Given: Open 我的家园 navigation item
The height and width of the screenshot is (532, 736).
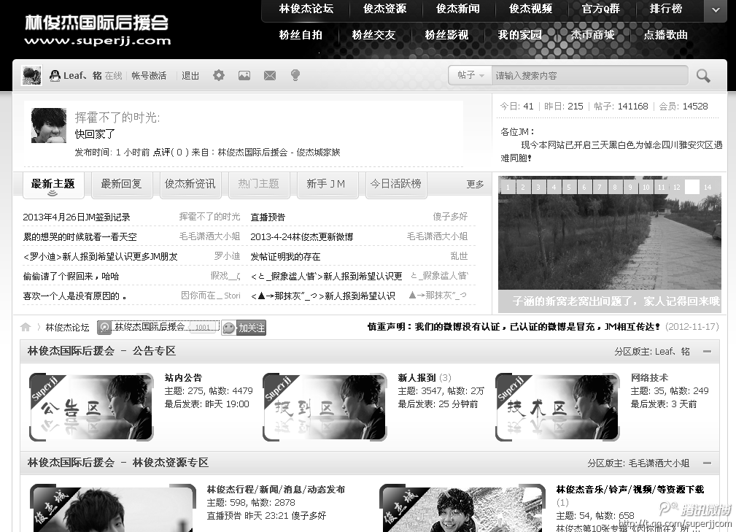Looking at the screenshot, I should [519, 35].
